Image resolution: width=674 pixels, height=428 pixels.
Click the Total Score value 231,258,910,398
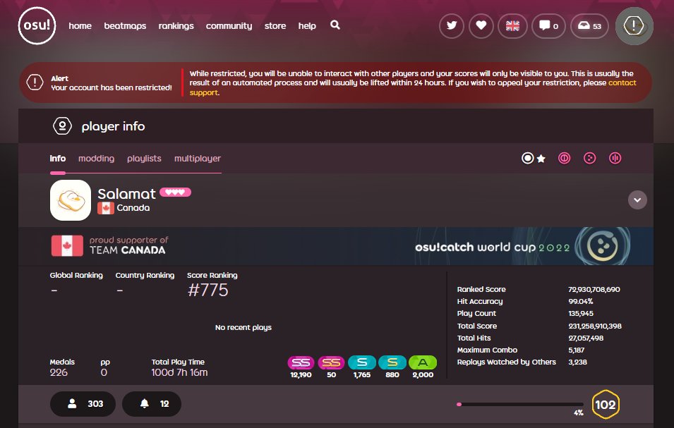(x=595, y=326)
